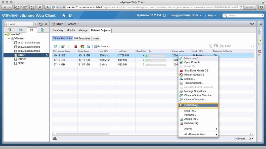
Task: Choose Clone to Template entry
Action: pyautogui.click(x=198, y=99)
